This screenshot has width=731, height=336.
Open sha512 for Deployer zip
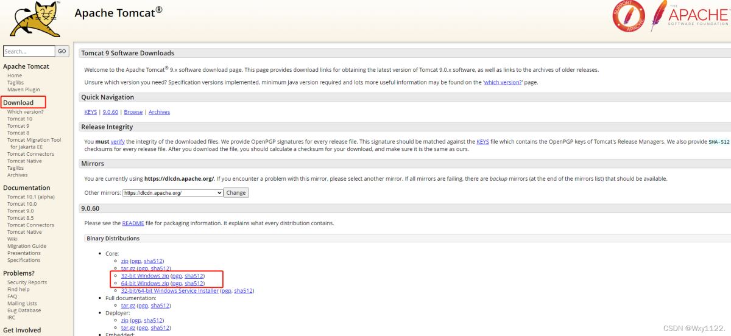pyautogui.click(x=153, y=320)
